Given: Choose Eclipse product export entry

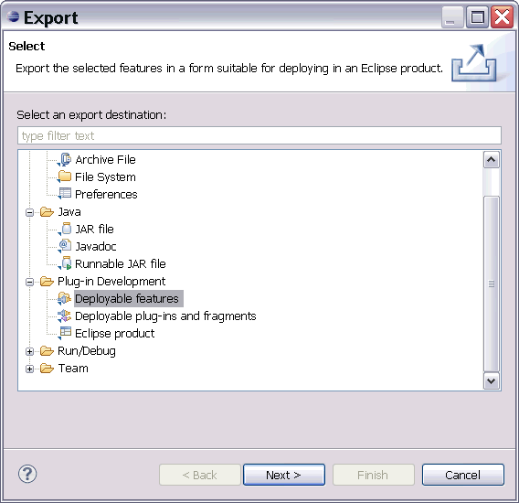Looking at the screenshot, I should click(114, 333).
